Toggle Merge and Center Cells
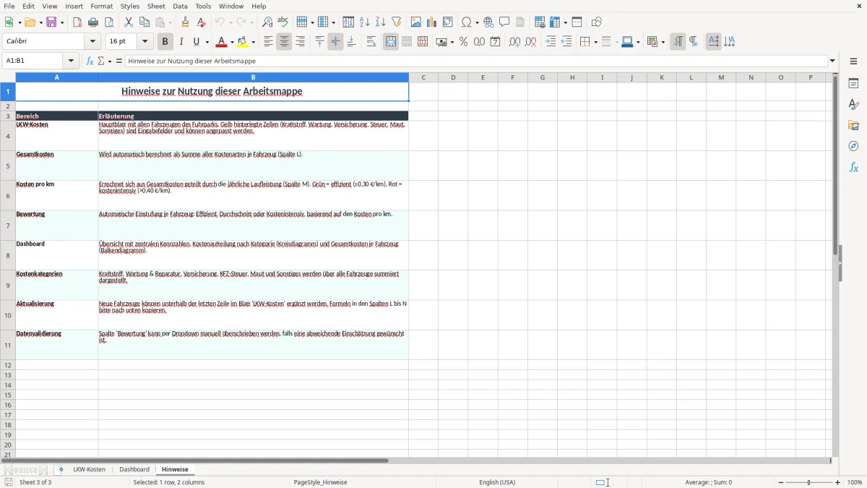867x488 pixels. tap(391, 42)
